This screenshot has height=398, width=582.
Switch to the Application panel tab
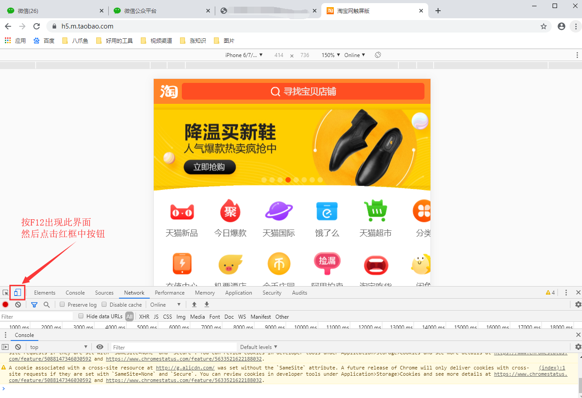tap(239, 293)
